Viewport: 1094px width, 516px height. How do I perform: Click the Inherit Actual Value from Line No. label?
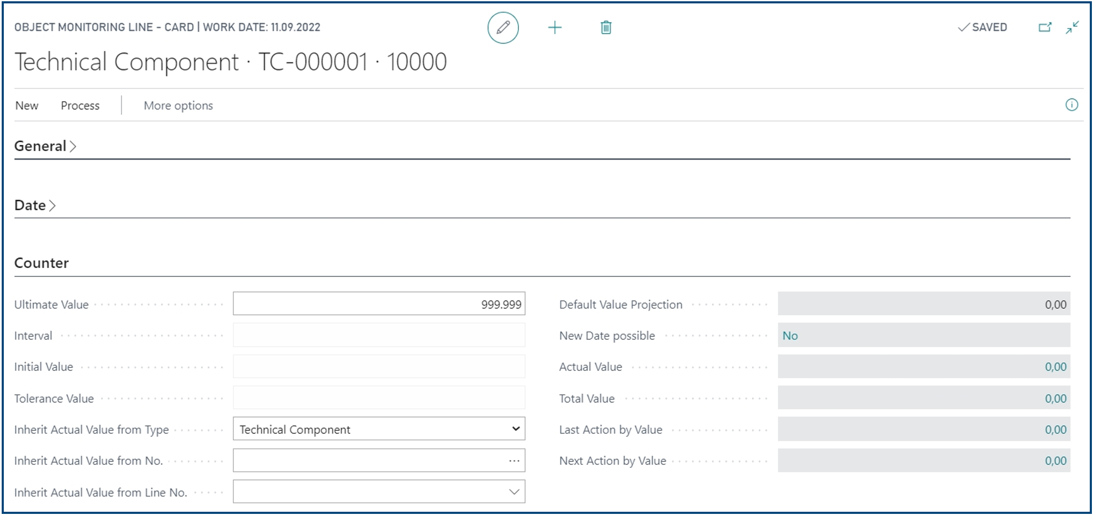[101, 492]
